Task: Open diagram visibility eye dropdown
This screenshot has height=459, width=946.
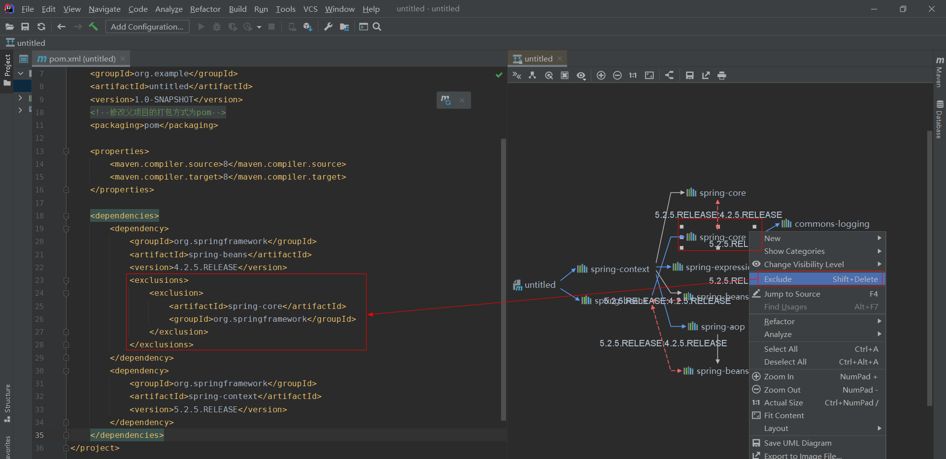Action: 581,75
